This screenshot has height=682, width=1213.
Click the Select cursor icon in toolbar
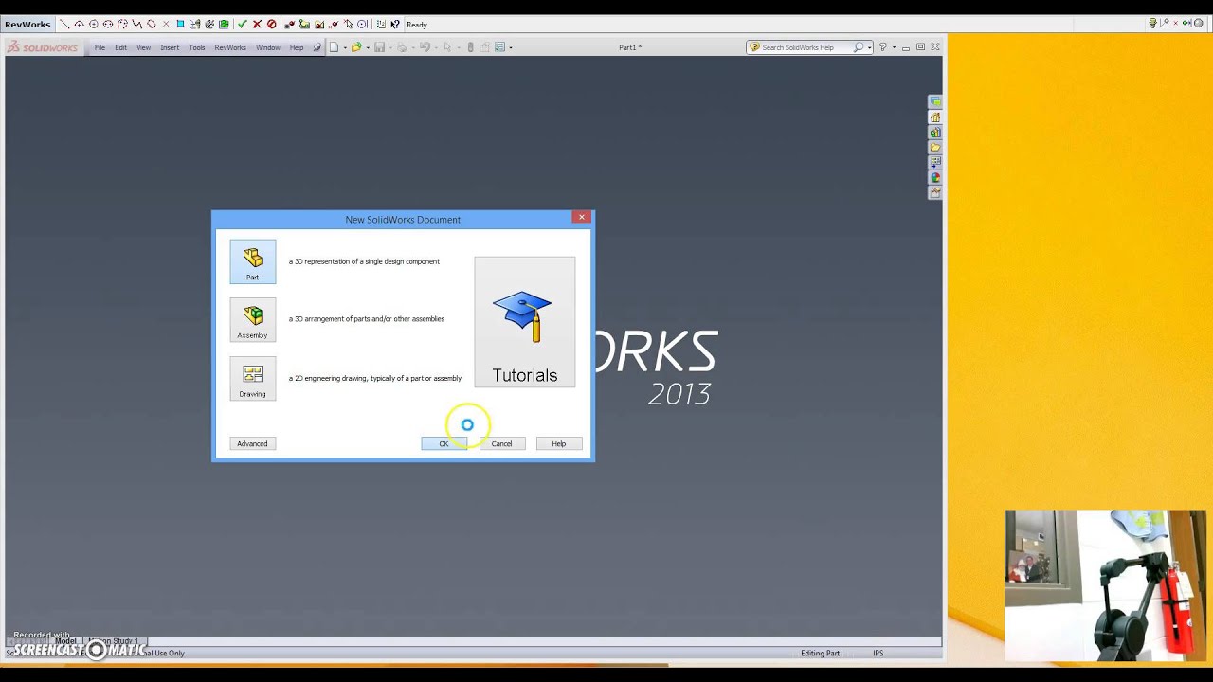coord(447,47)
